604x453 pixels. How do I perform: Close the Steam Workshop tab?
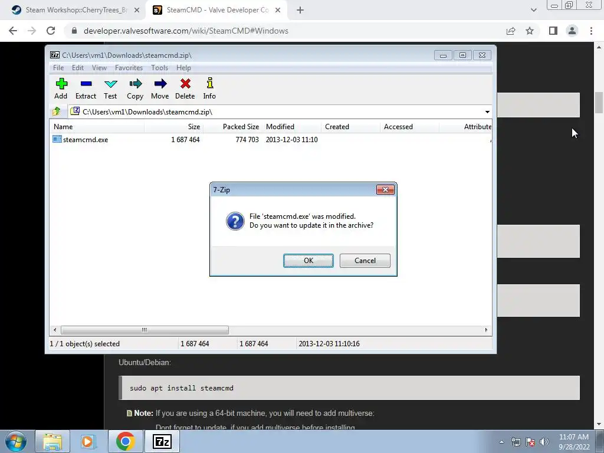tap(137, 10)
